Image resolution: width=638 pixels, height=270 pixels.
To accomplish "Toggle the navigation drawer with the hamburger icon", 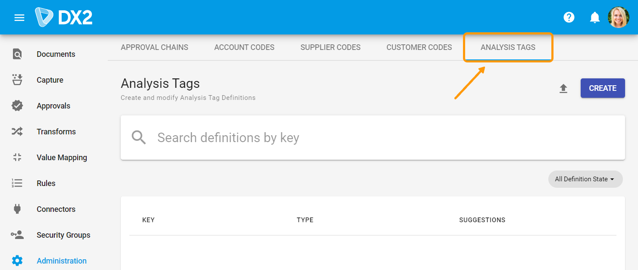I will [x=19, y=17].
